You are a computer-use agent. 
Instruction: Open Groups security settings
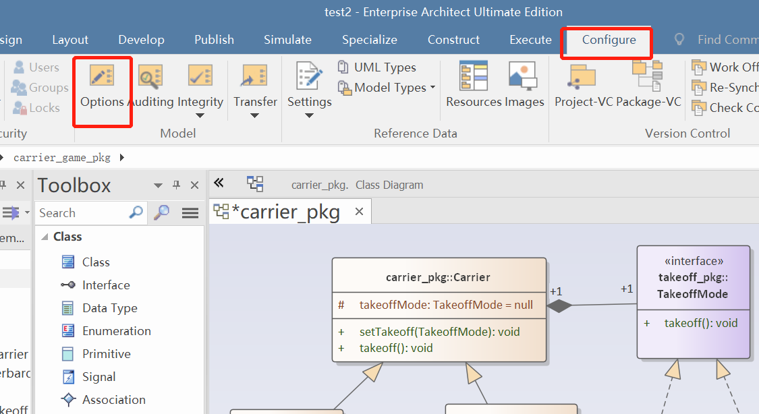click(x=40, y=88)
